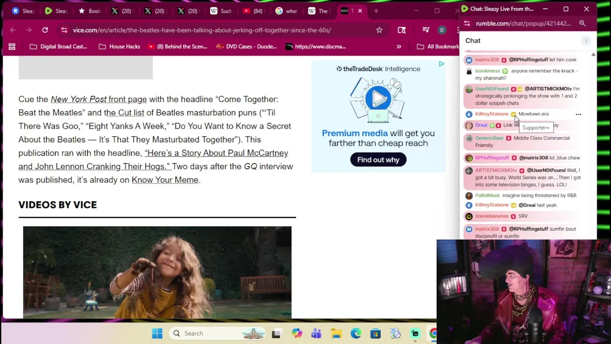Play the Vice video with the girl

point(157,272)
